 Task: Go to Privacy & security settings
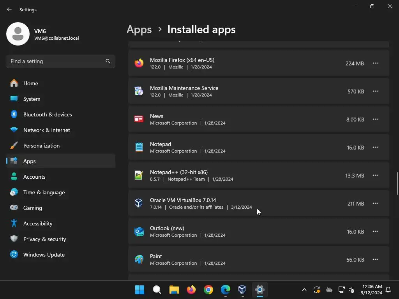click(44, 239)
